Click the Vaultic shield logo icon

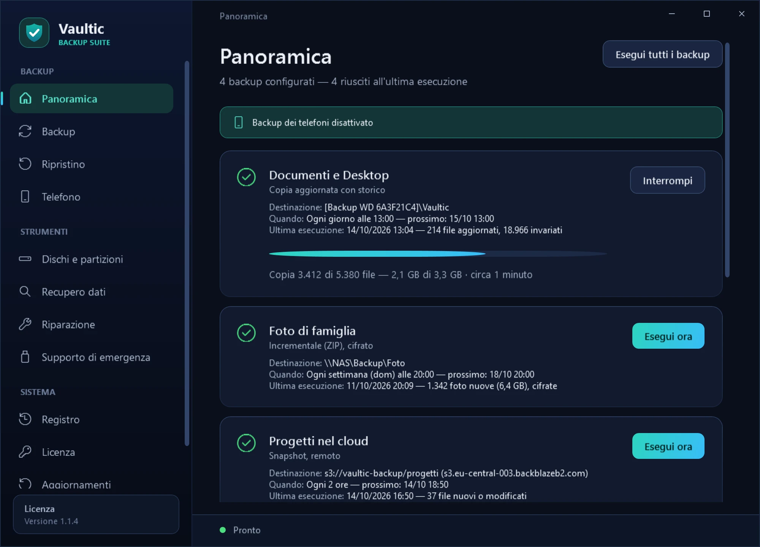(34, 33)
